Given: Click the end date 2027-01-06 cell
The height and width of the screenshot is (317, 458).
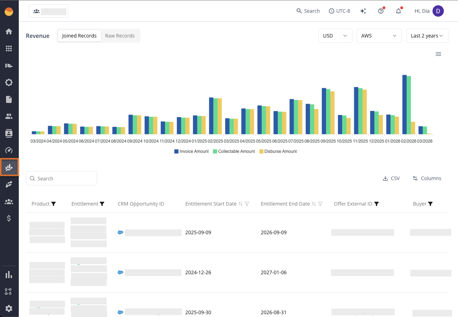Looking at the screenshot, I should (x=273, y=272).
